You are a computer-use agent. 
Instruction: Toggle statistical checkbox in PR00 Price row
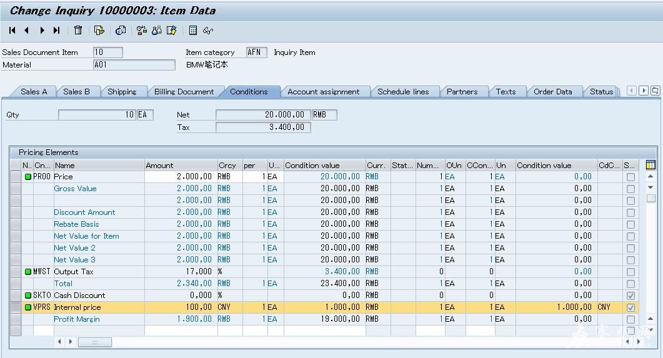click(631, 177)
